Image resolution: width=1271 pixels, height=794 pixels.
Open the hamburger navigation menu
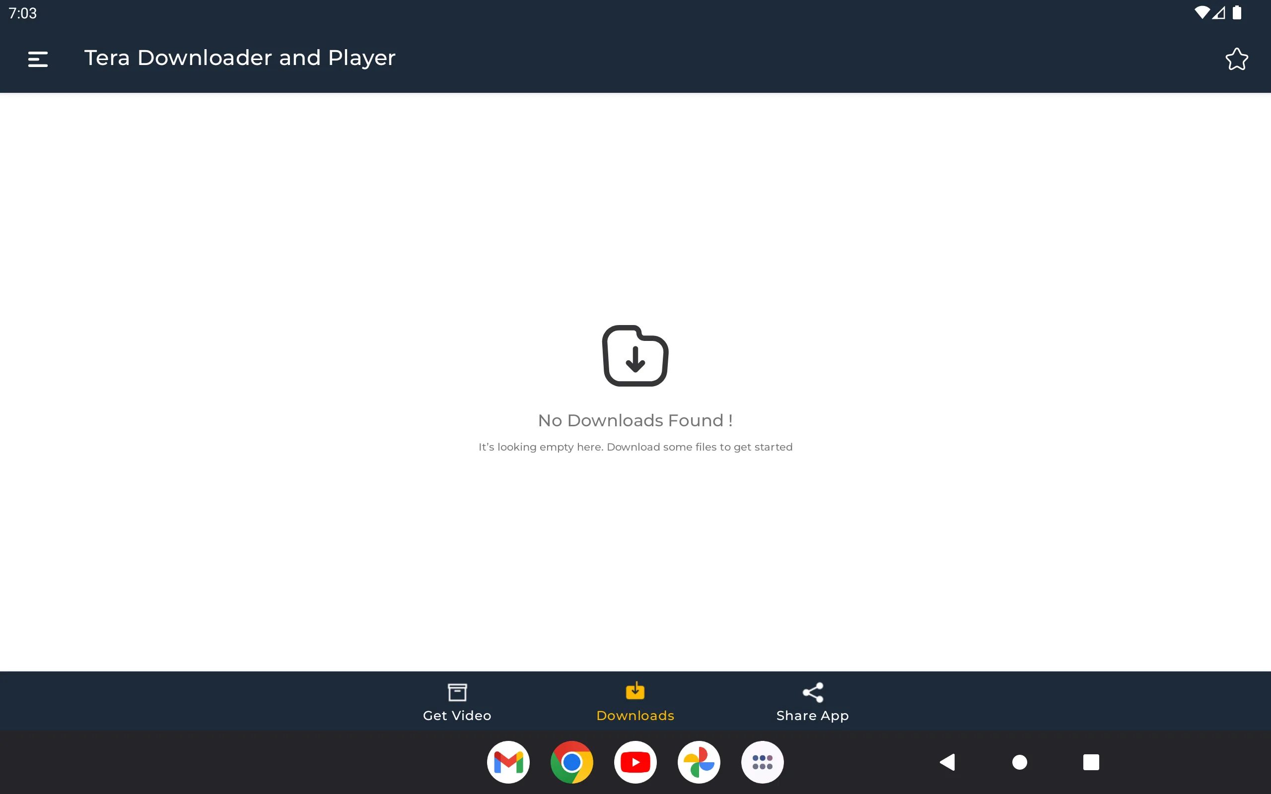[x=38, y=59]
